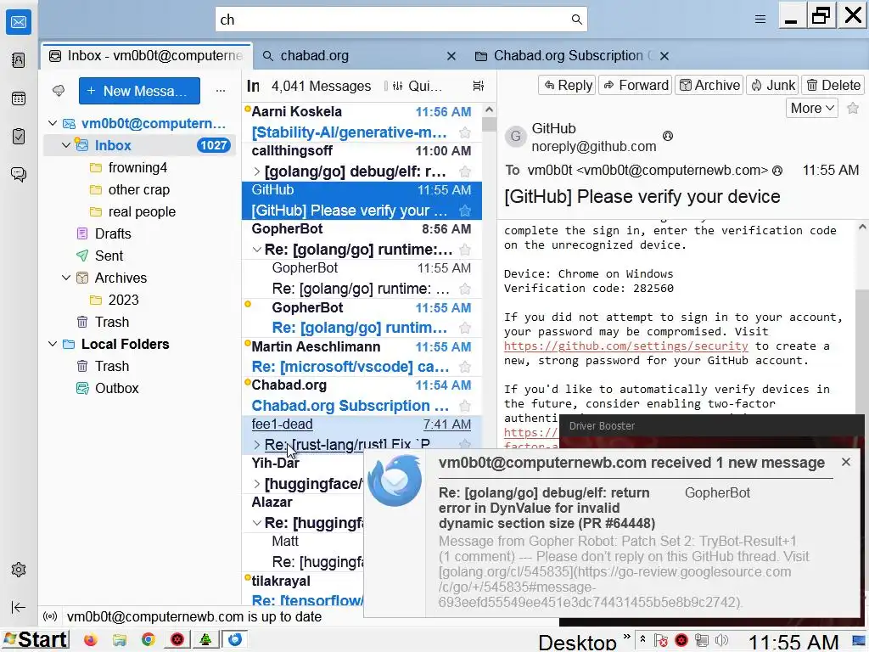Toggle star on Aarni Koskela message
The image size is (869, 652).
point(465,132)
